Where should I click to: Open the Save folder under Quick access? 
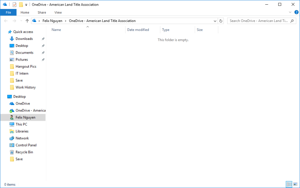(19, 80)
